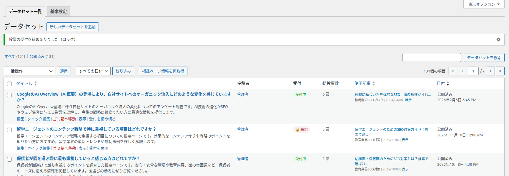The height and width of the screenshot is (176, 509).
Task: Click 表示 next to 2024/04/08 article date
Action: (408, 100)
